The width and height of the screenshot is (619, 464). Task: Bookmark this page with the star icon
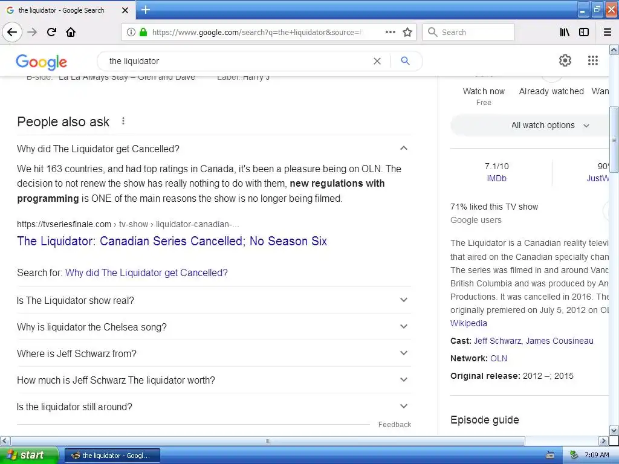[x=407, y=32]
